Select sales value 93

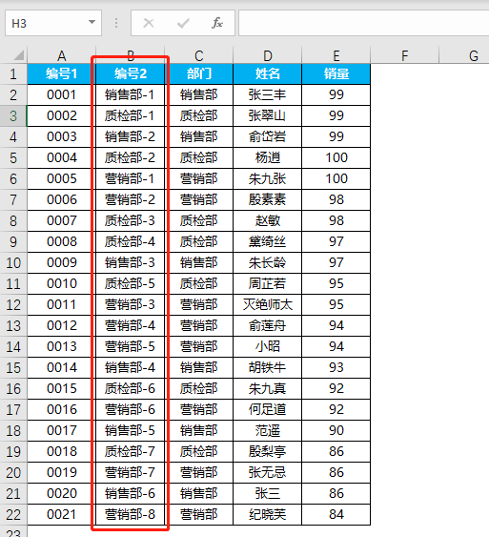[x=336, y=368]
